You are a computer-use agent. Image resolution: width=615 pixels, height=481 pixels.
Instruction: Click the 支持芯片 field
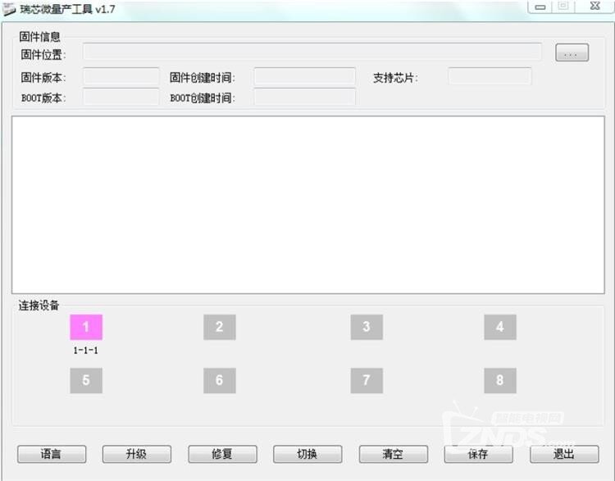pos(490,76)
